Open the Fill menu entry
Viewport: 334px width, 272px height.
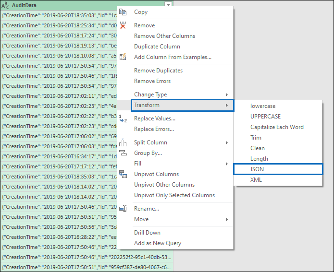pos(175,164)
